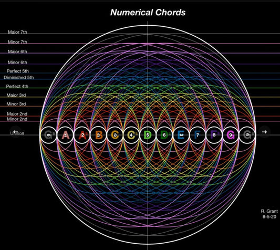Click the green D circle numbered 5
The width and height of the screenshot is (280, 250).
148,135
